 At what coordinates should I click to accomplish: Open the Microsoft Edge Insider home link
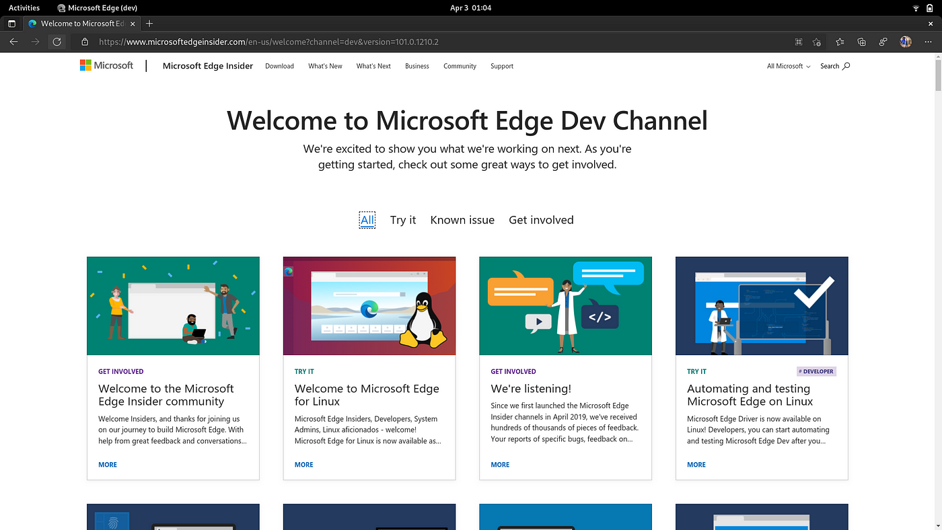coord(208,66)
